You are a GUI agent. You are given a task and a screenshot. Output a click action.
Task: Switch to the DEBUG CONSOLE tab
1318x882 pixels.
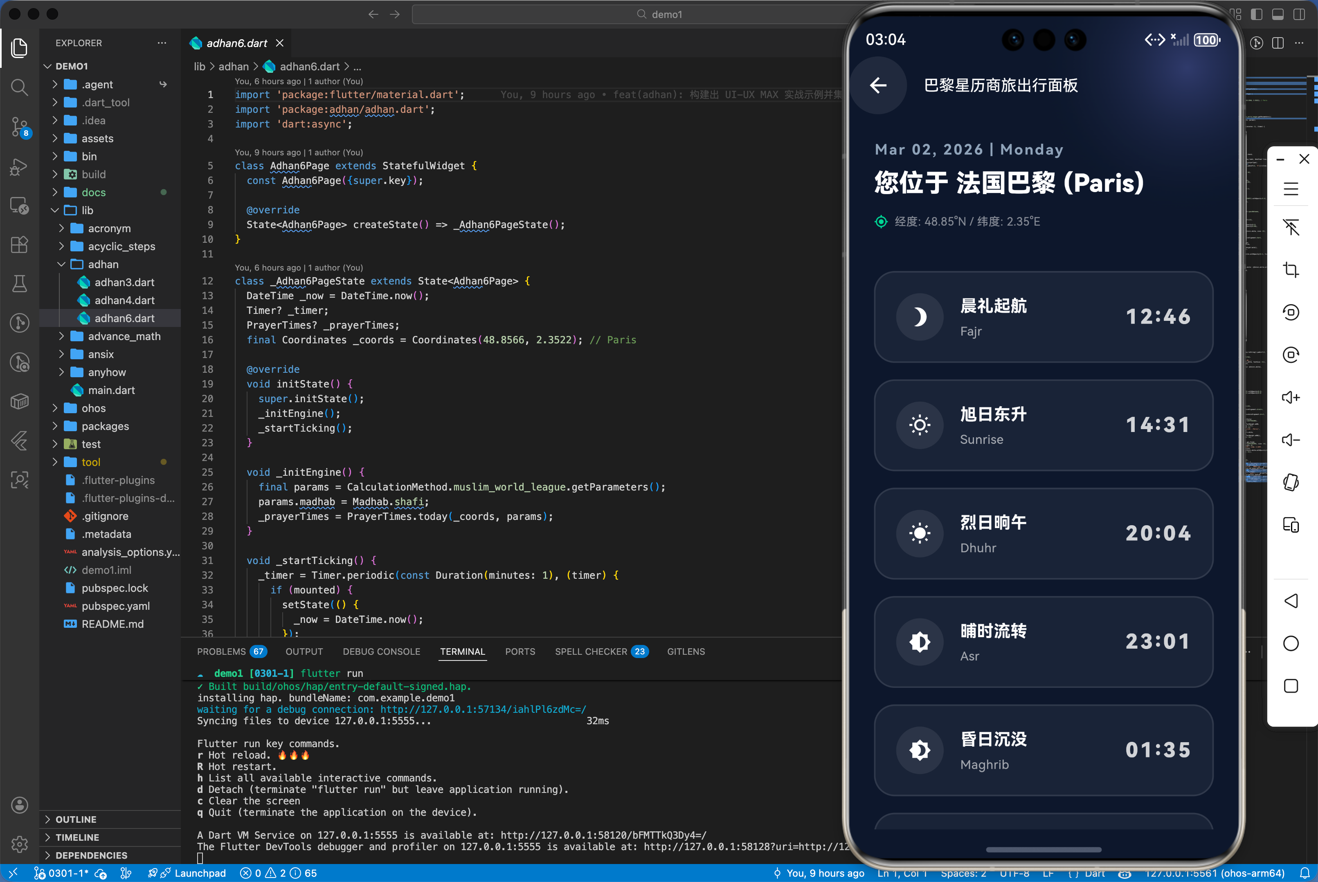tap(381, 651)
